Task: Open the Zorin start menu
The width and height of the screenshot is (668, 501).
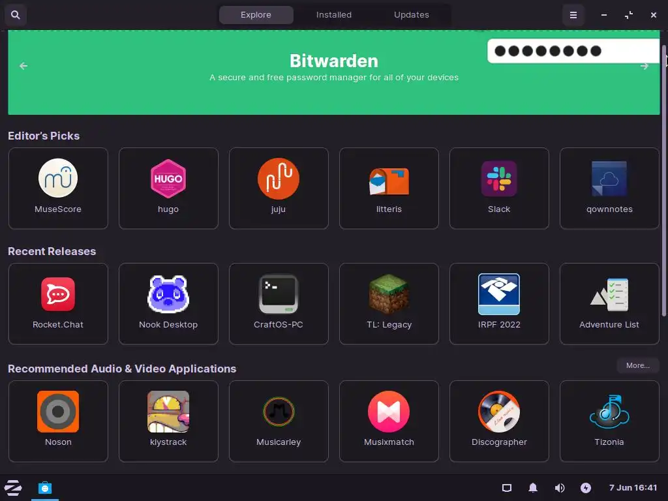Action: coord(13,488)
